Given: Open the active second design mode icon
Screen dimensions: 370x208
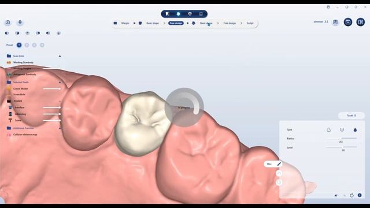Looking at the screenshot, I should click(179, 14).
